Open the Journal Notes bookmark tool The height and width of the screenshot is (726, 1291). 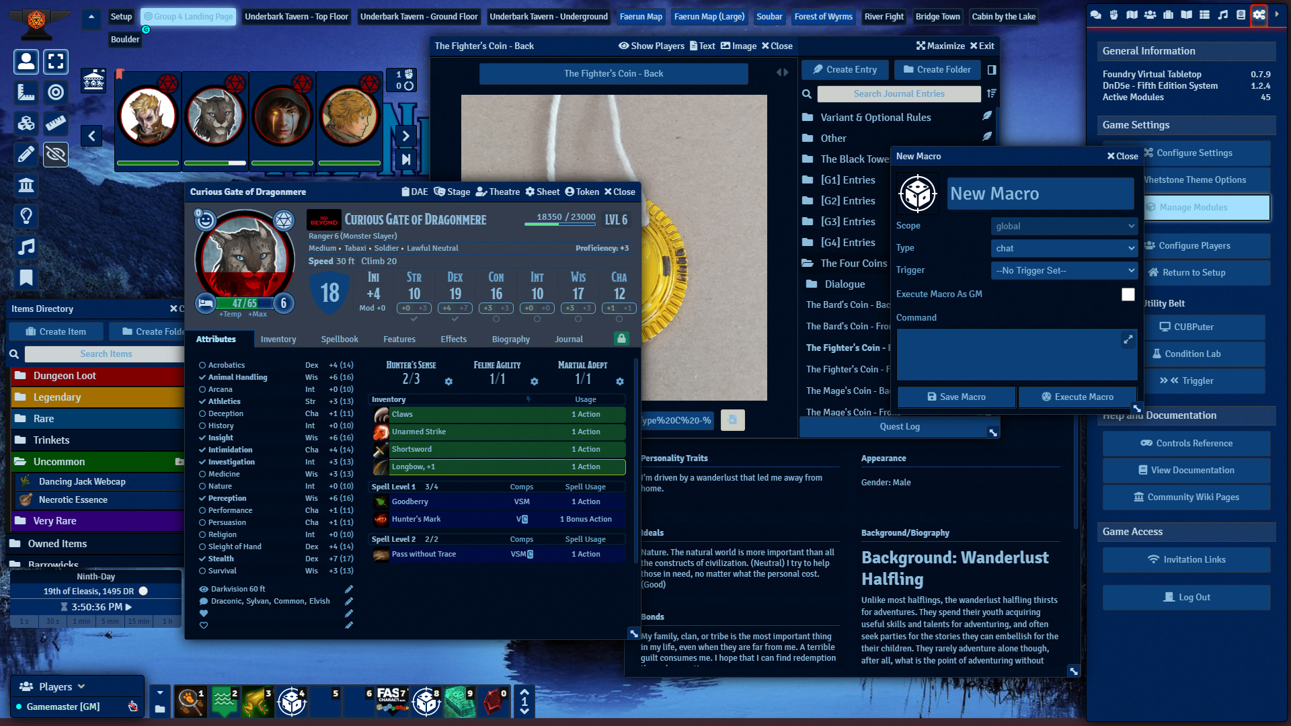click(26, 278)
